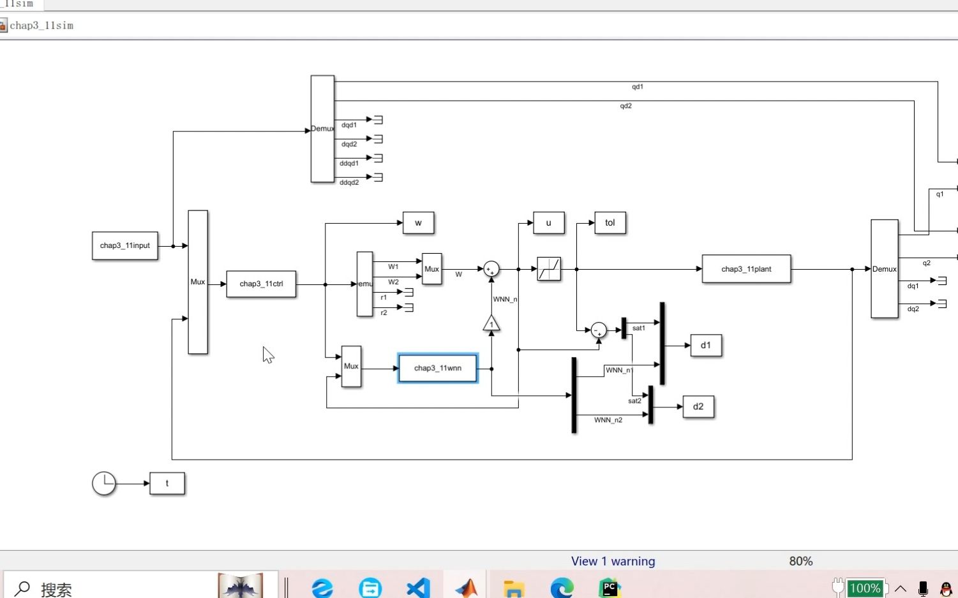Select the Sum block before saturation
Screen dimensions: 958x598
click(491, 269)
